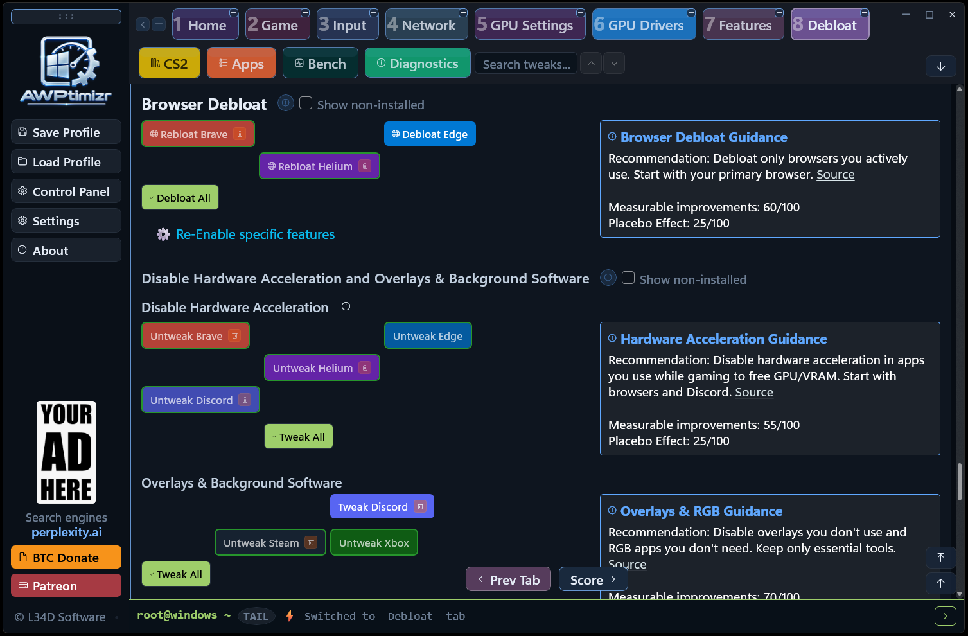Click the trash icon on Rebloat Brave

coord(240,134)
